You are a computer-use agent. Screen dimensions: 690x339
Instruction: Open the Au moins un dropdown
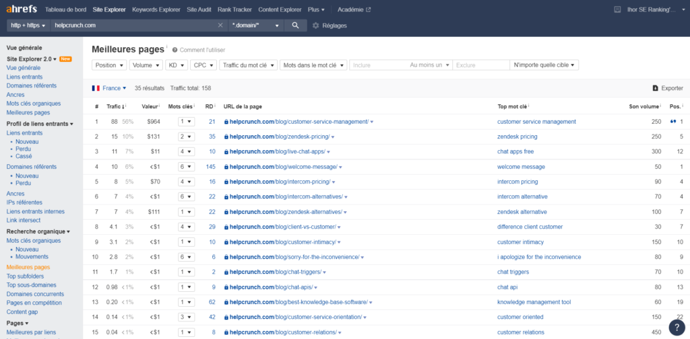(429, 65)
